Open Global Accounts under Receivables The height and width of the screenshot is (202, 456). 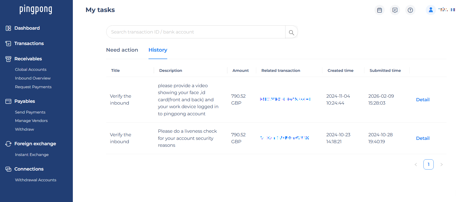[31, 70]
